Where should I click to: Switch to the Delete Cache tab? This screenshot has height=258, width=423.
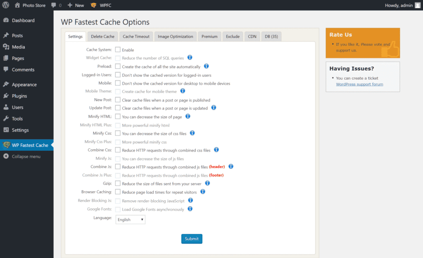(x=102, y=36)
